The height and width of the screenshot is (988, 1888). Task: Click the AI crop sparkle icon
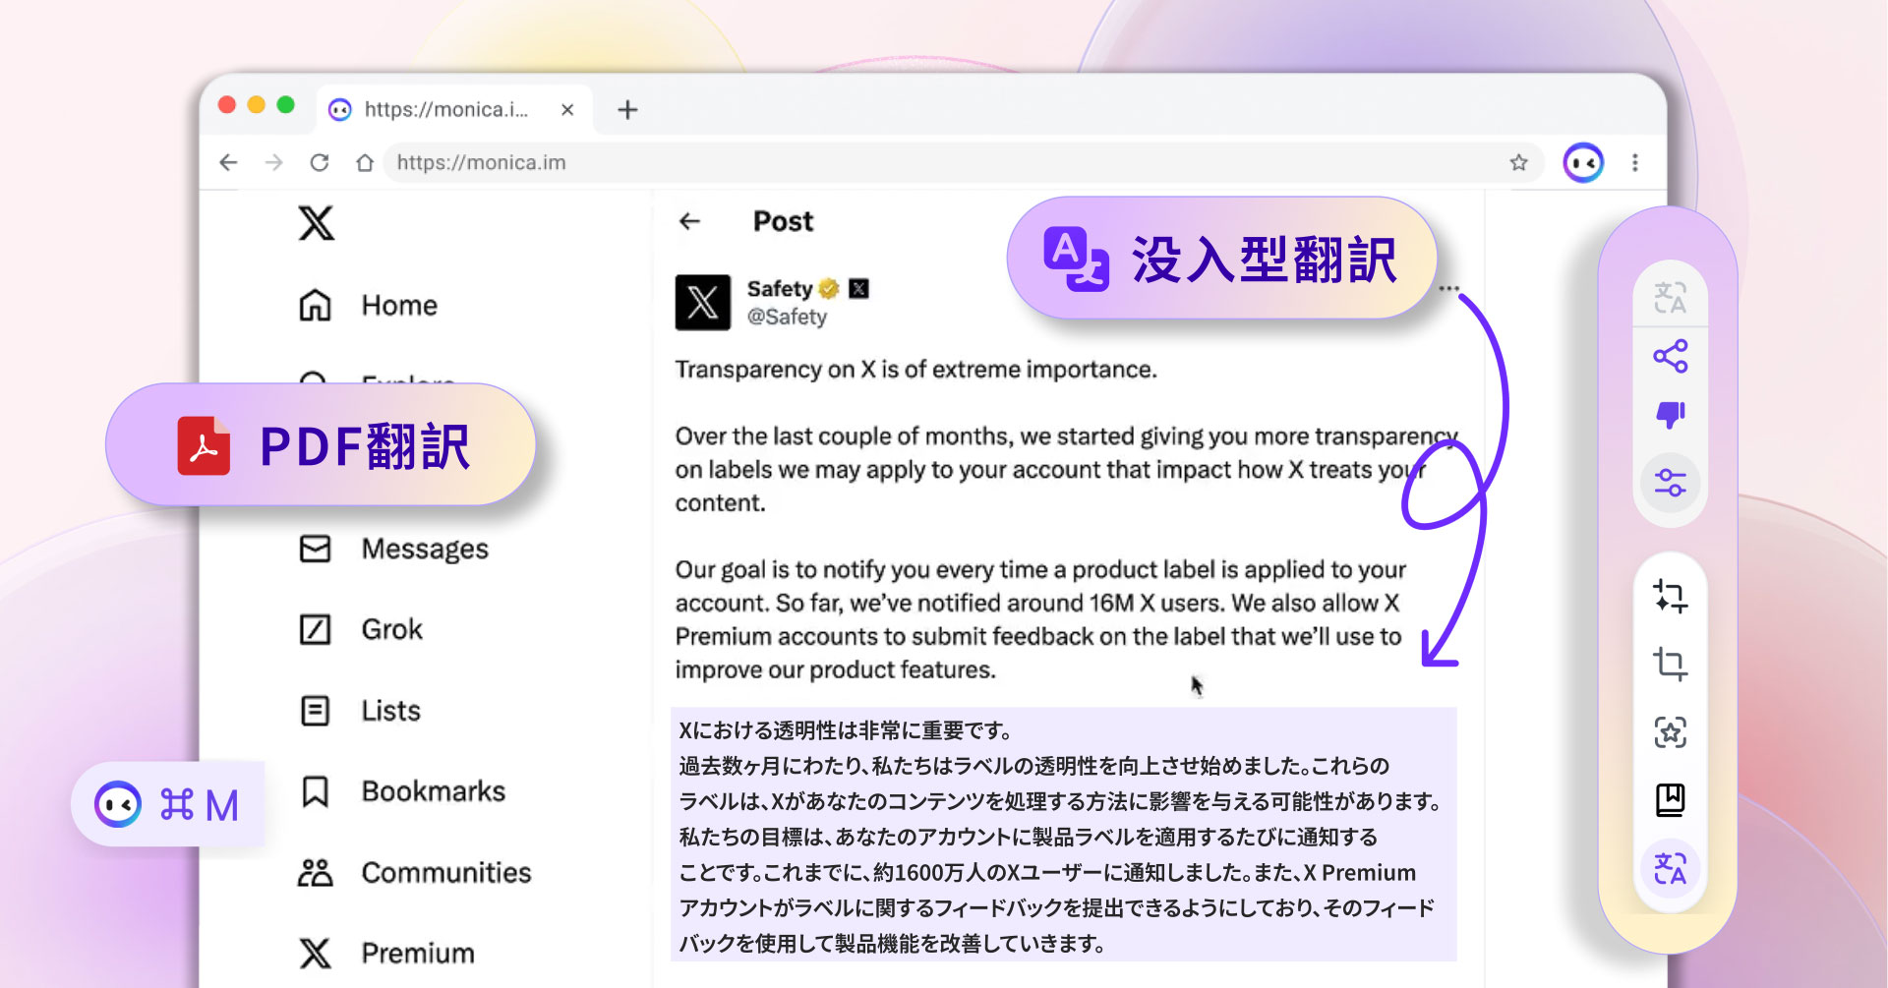[1670, 597]
